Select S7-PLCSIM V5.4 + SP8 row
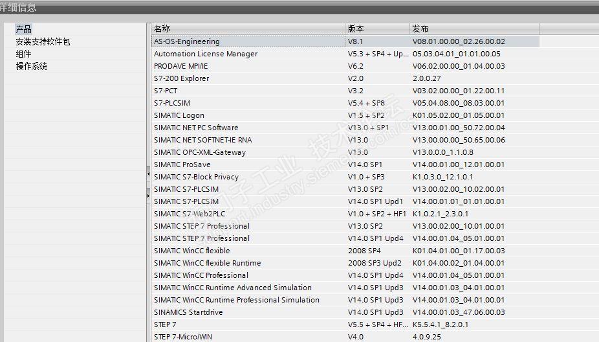The image size is (599, 342). tap(345, 103)
